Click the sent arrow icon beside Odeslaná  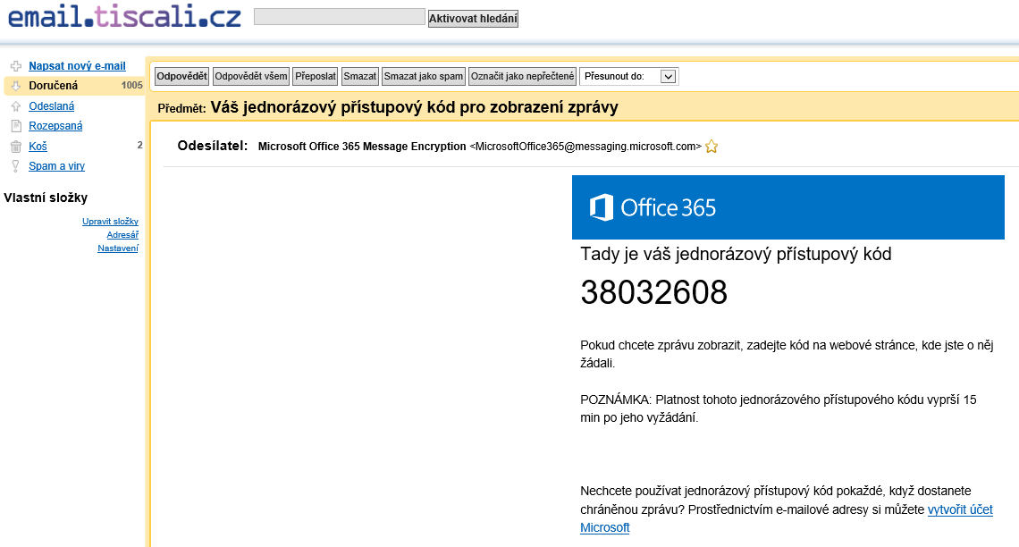pos(16,106)
